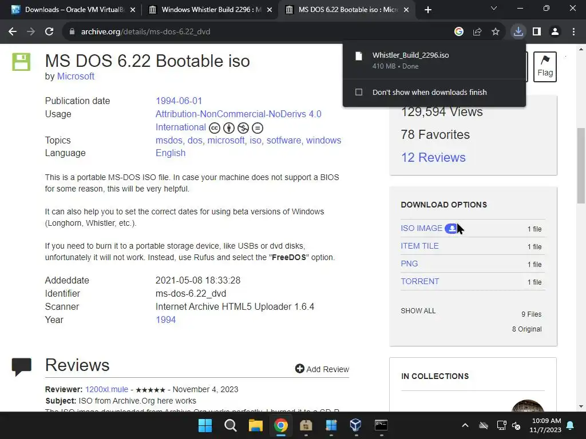
Task: Open volume muted tray icon
Action: 517,425
